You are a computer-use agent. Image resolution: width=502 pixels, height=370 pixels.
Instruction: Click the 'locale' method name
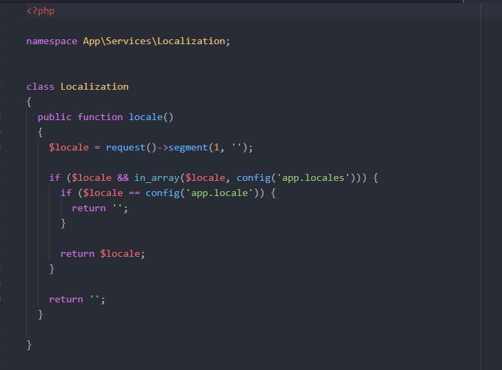145,117
